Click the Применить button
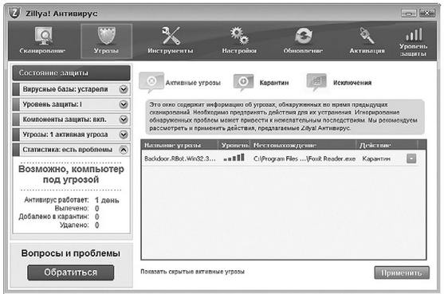Viewport: 444px width, 294px height. [402, 272]
